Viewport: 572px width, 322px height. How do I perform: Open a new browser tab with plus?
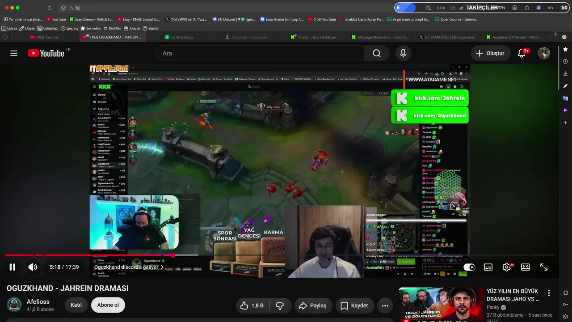[x=555, y=34]
